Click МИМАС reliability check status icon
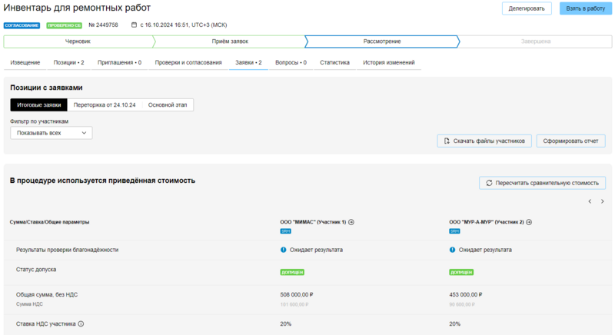The height and width of the screenshot is (335, 615). pos(284,250)
